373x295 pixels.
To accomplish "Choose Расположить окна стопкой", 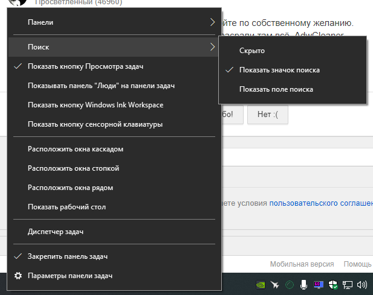I will click(x=114, y=168).
